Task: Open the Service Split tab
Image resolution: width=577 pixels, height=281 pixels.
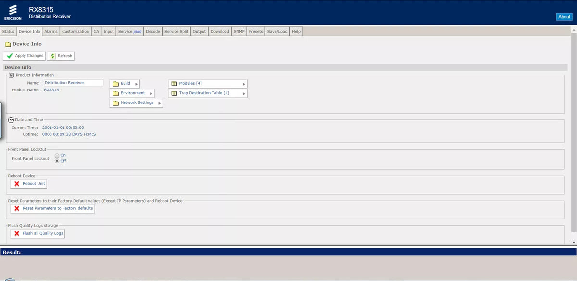Action: [176, 31]
